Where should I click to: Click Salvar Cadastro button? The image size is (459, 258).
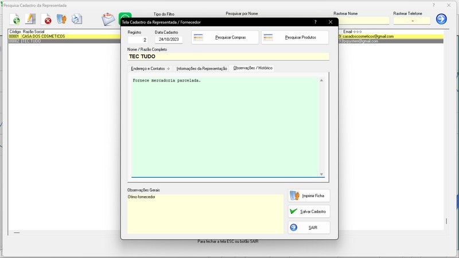(x=309, y=212)
